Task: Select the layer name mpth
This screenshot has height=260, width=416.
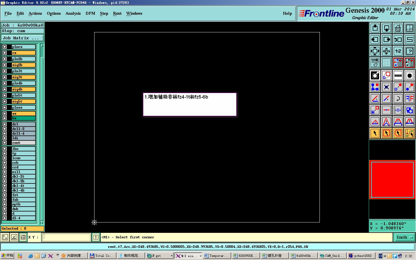Action: click(23, 204)
